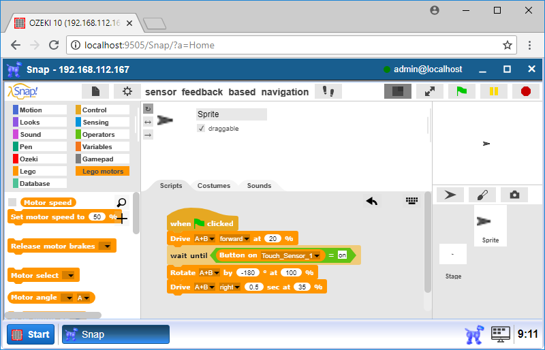The image size is (545, 350).
Task: Select the Sprite thumbnail in the corral
Action: pos(490,225)
